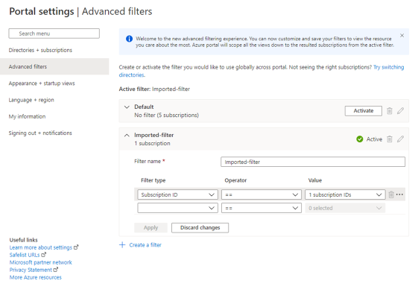Open the Subscription ID filter type dropdown
This screenshot has height=304, width=415.
pos(177,194)
